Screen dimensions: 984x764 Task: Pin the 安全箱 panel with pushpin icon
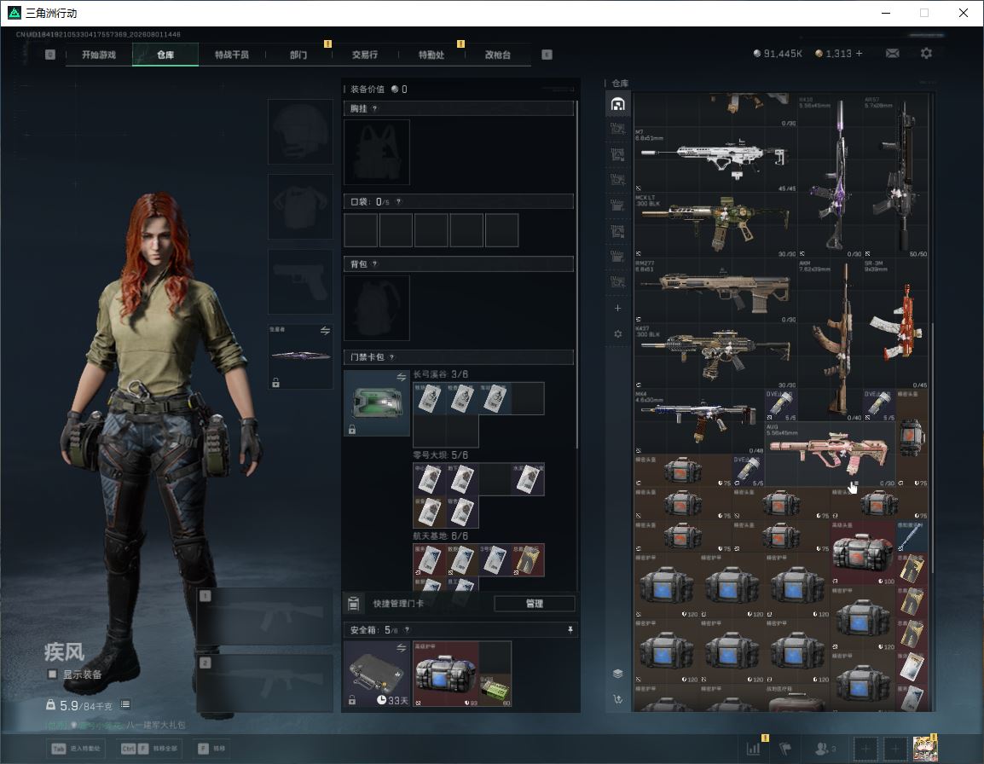click(570, 629)
